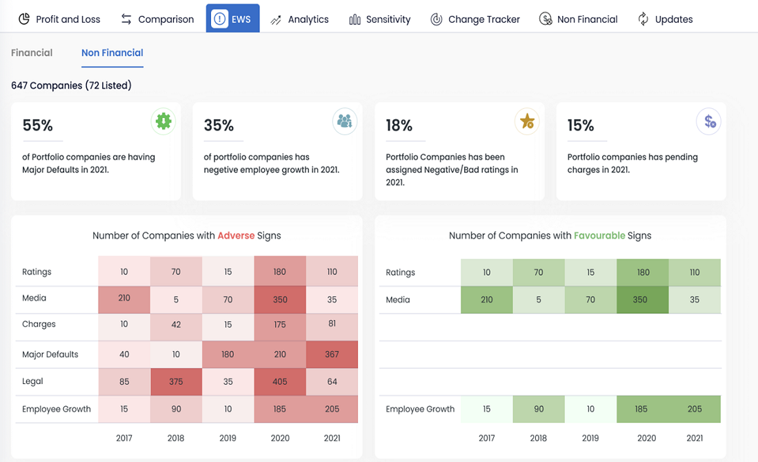Switch to the Change Tracker tab
Image resolution: width=758 pixels, height=462 pixels.
(x=475, y=19)
